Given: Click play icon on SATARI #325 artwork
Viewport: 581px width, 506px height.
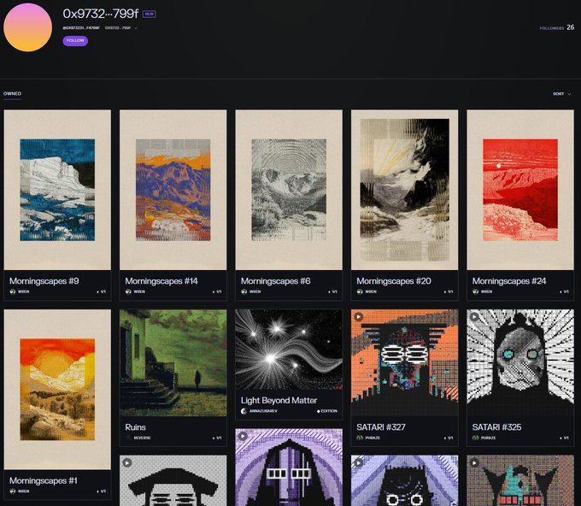Looking at the screenshot, I should coord(474,317).
